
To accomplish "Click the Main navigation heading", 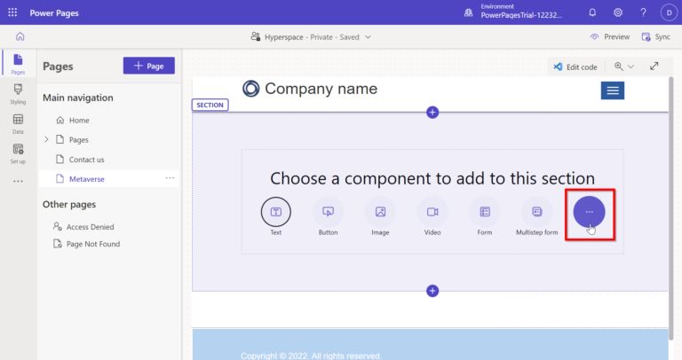I will 78,98.
